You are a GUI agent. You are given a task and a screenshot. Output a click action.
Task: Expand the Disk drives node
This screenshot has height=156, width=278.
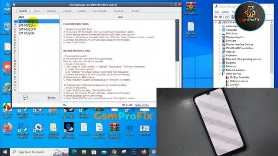(219, 34)
